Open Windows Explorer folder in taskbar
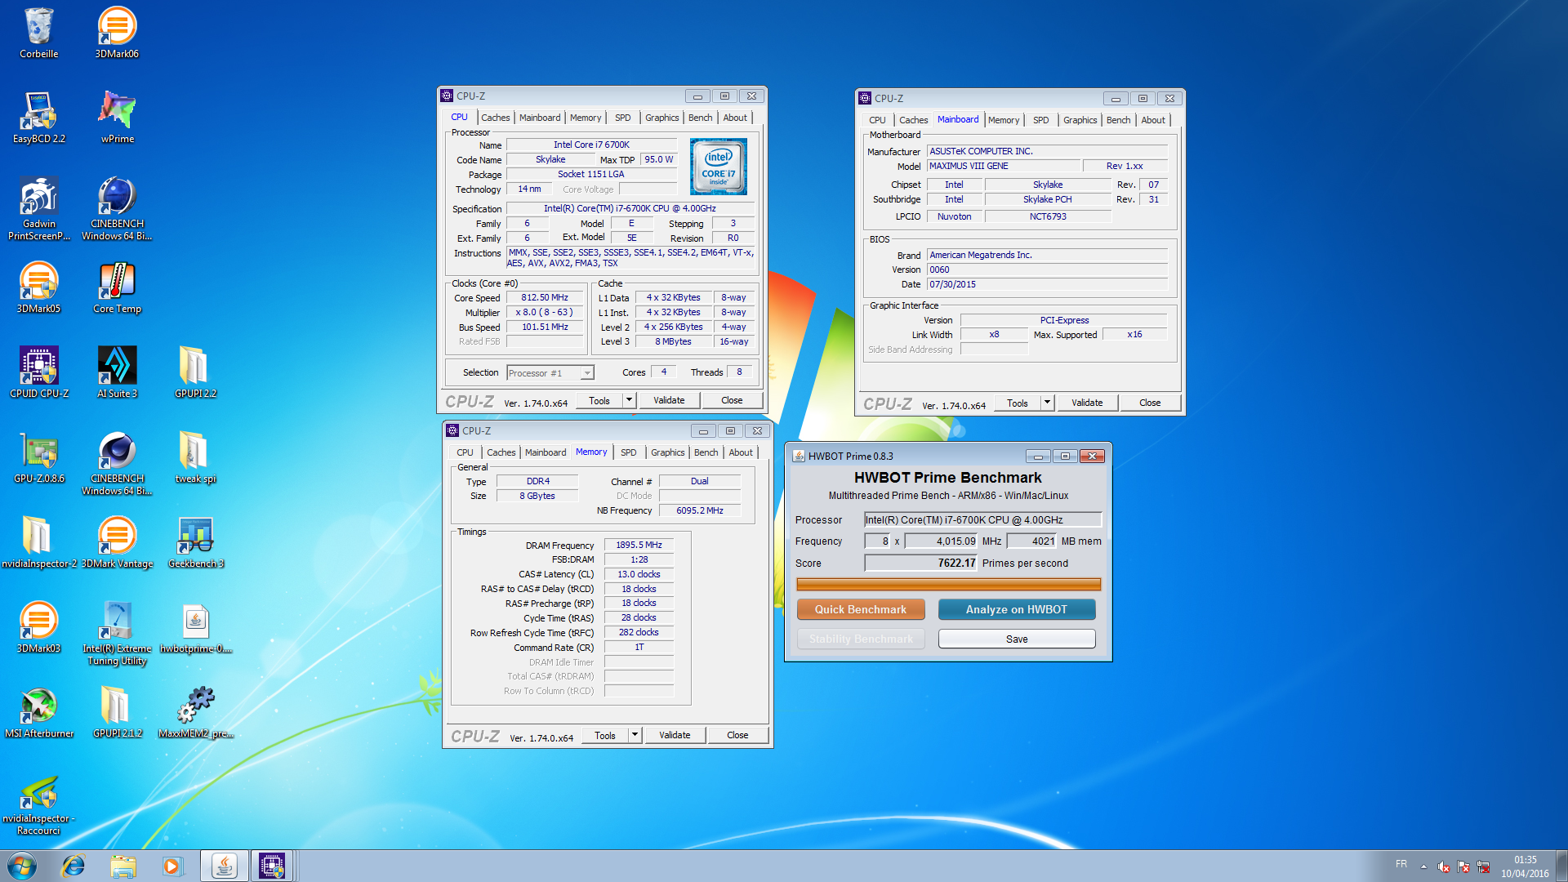The image size is (1568, 882). click(123, 866)
